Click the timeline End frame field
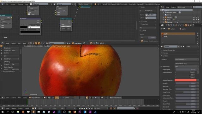This screenshot has width=202, height=114. [58, 108]
